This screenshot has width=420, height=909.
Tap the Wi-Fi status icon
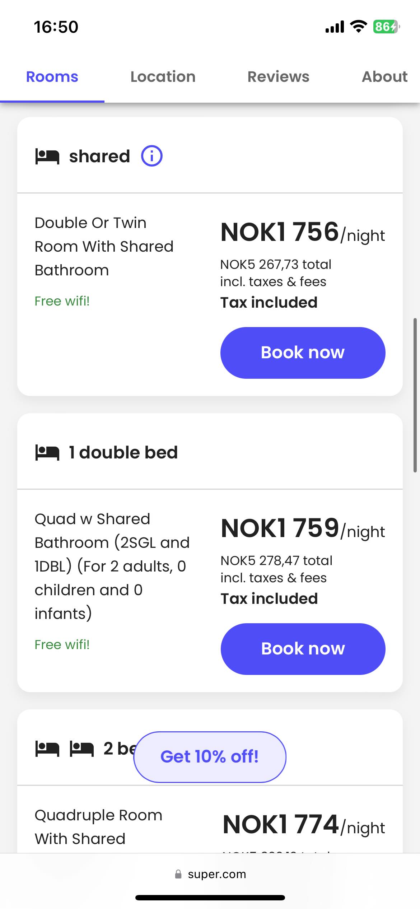pyautogui.click(x=358, y=27)
